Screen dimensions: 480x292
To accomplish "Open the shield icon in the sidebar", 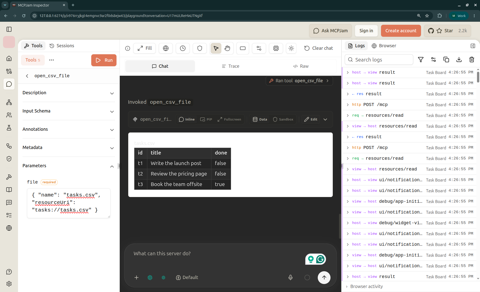I will (9, 159).
